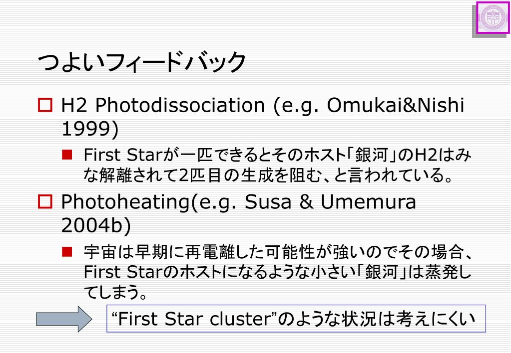The width and height of the screenshot is (511, 353).
Task: Click hollow red bullet beside H2 Photodissociation
Action: [45, 105]
